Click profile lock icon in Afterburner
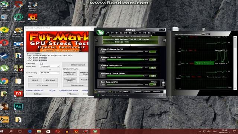Viewport: 238px width, 134px height. [x=96, y=92]
